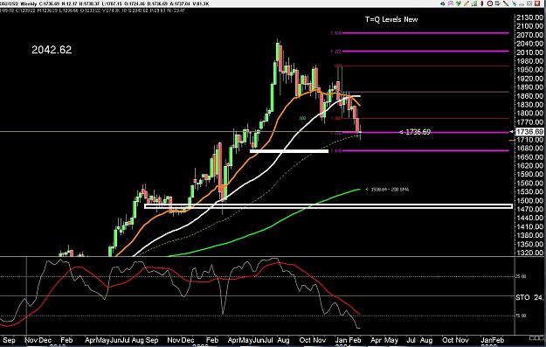Click the 'STO 24' stochastic indicator label
The image size is (546, 347).
pyautogui.click(x=529, y=297)
